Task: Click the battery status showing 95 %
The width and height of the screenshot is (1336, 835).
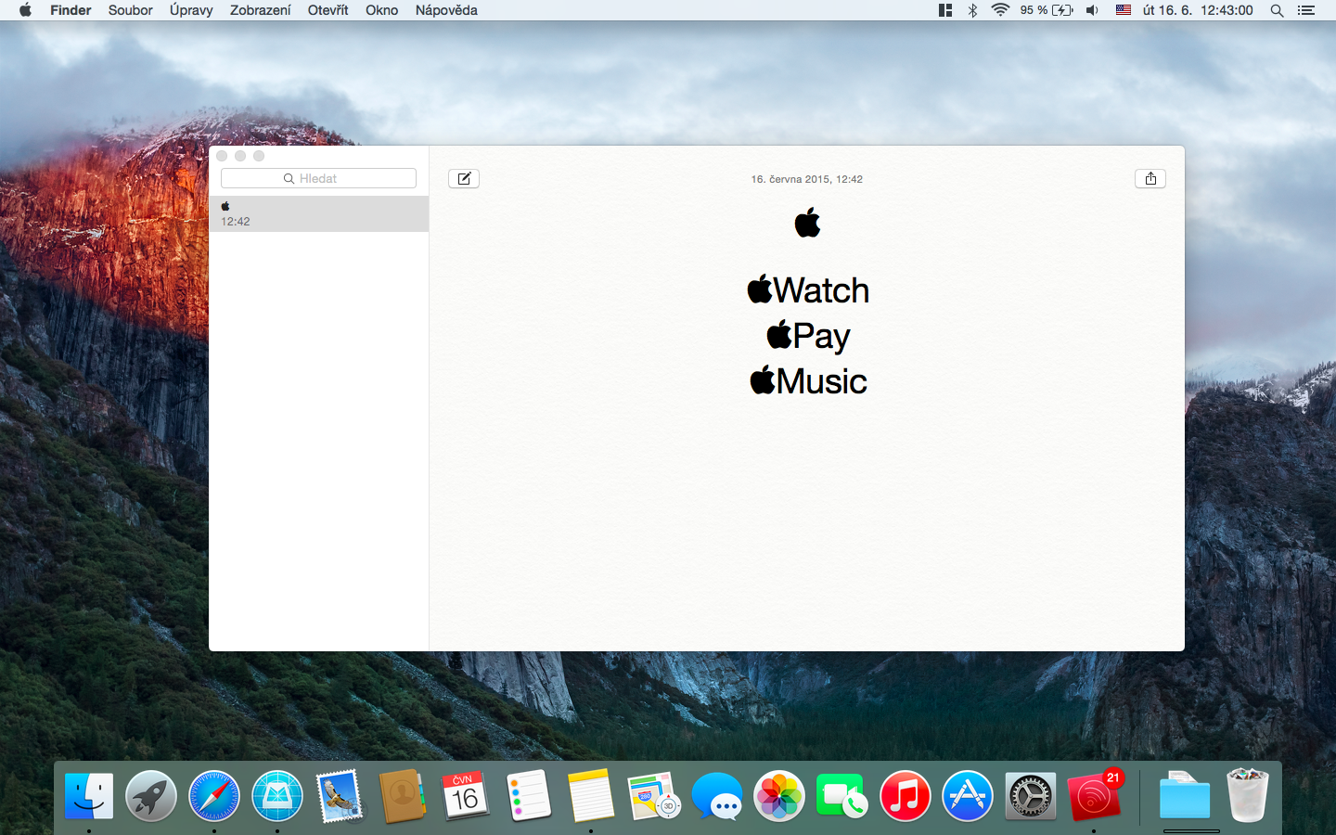Action: (x=1047, y=10)
